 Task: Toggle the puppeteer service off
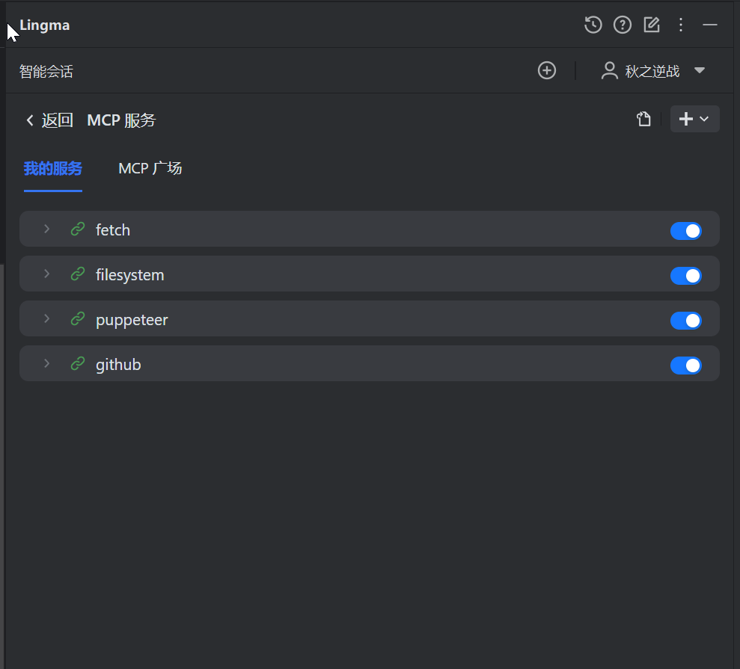(685, 320)
